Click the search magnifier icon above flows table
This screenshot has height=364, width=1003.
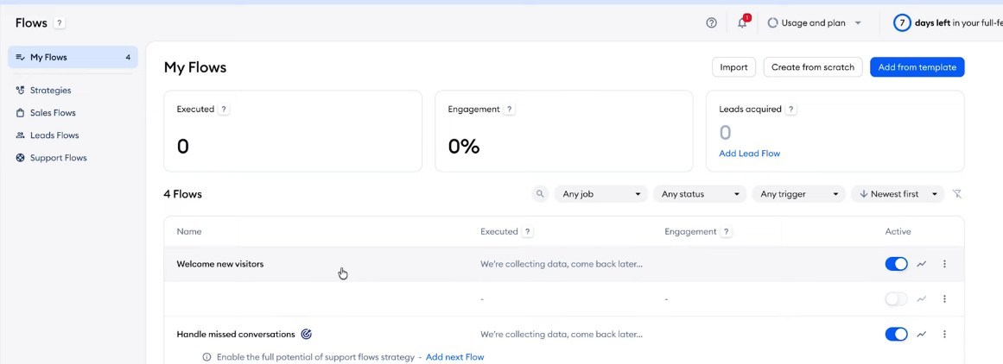tap(540, 194)
